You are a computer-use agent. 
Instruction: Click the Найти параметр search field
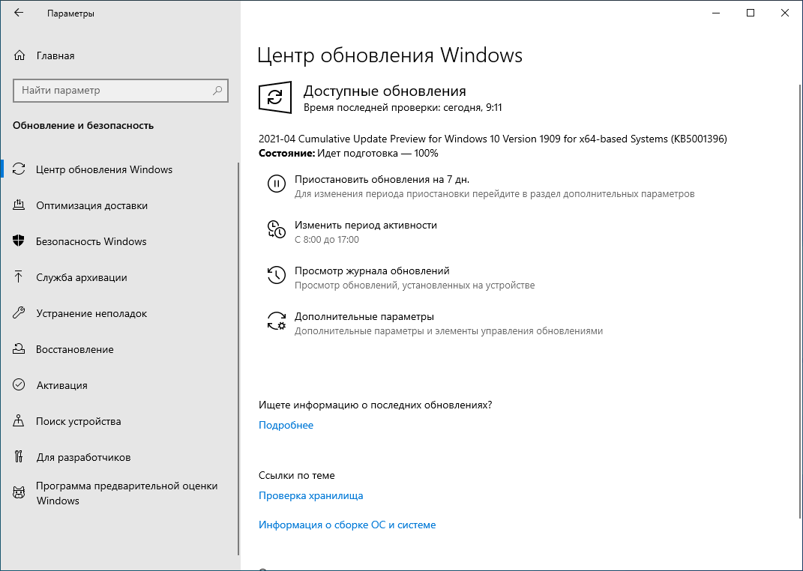(x=120, y=90)
